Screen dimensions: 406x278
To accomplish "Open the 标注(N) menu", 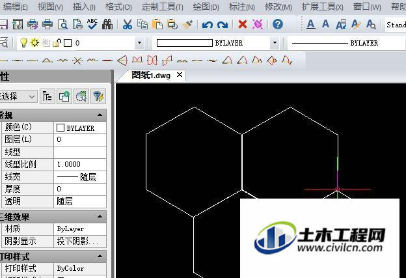I will (242, 7).
